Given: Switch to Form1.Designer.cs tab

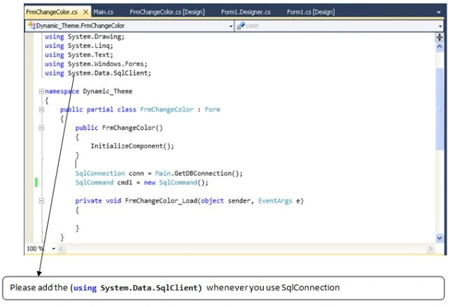Looking at the screenshot, I should click(246, 12).
